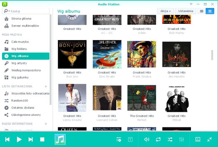Screen dimensions: 218x147
Task: Click the Dire Straits artist name
Action: click(x=107, y=76)
